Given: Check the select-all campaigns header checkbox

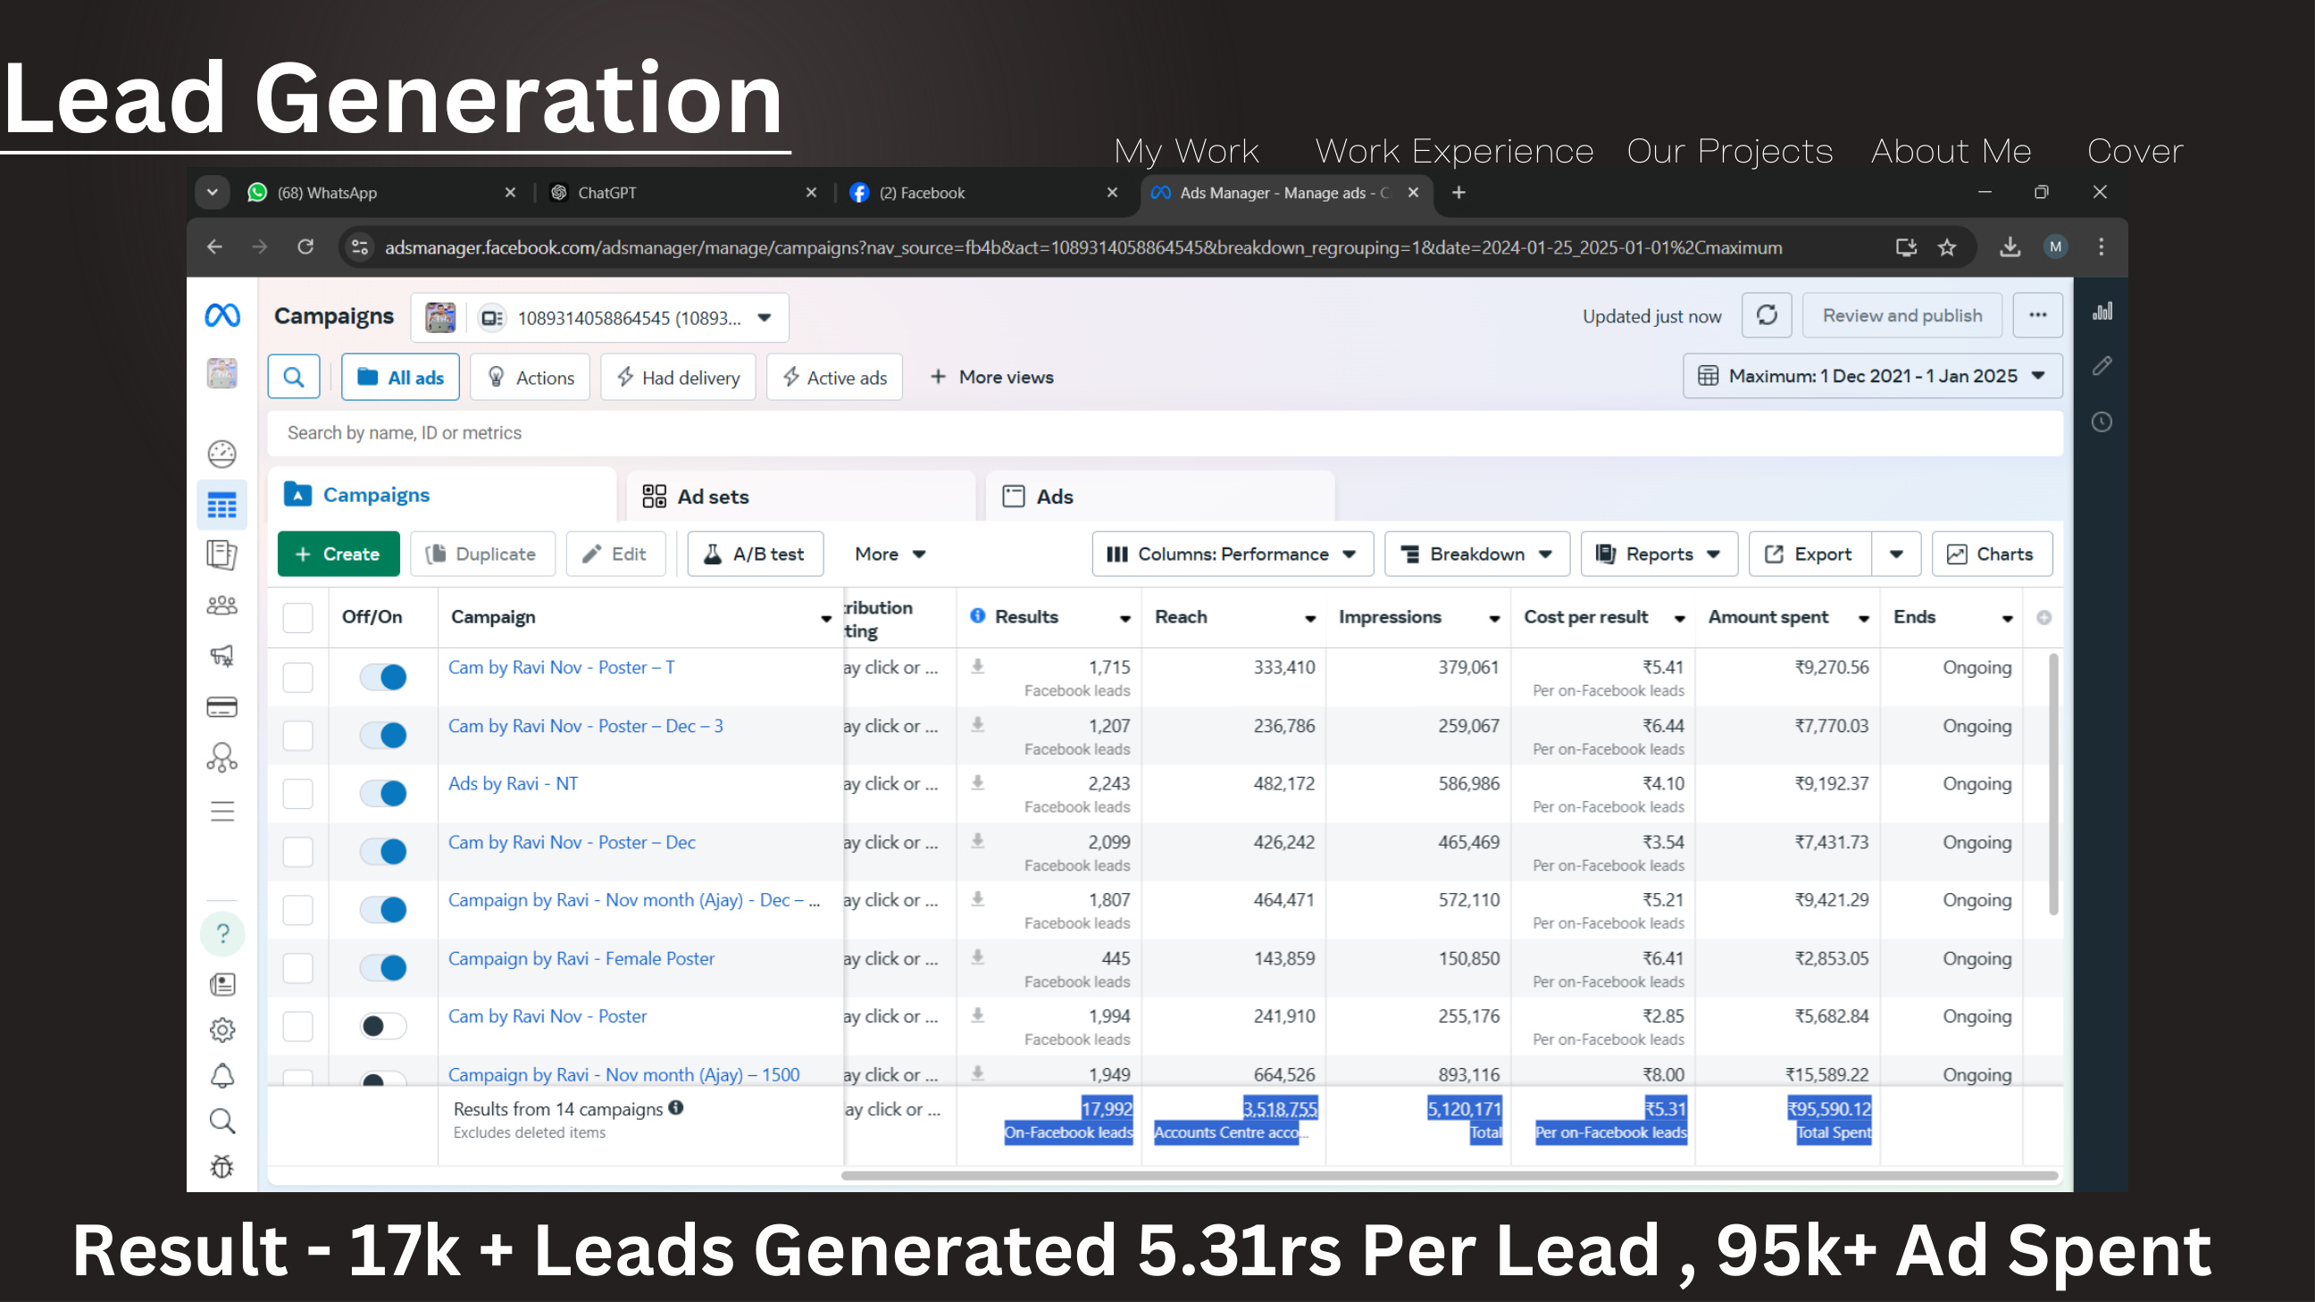Looking at the screenshot, I should 297,617.
